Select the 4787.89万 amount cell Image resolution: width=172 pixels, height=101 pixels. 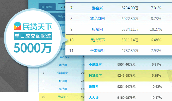[130, 51]
